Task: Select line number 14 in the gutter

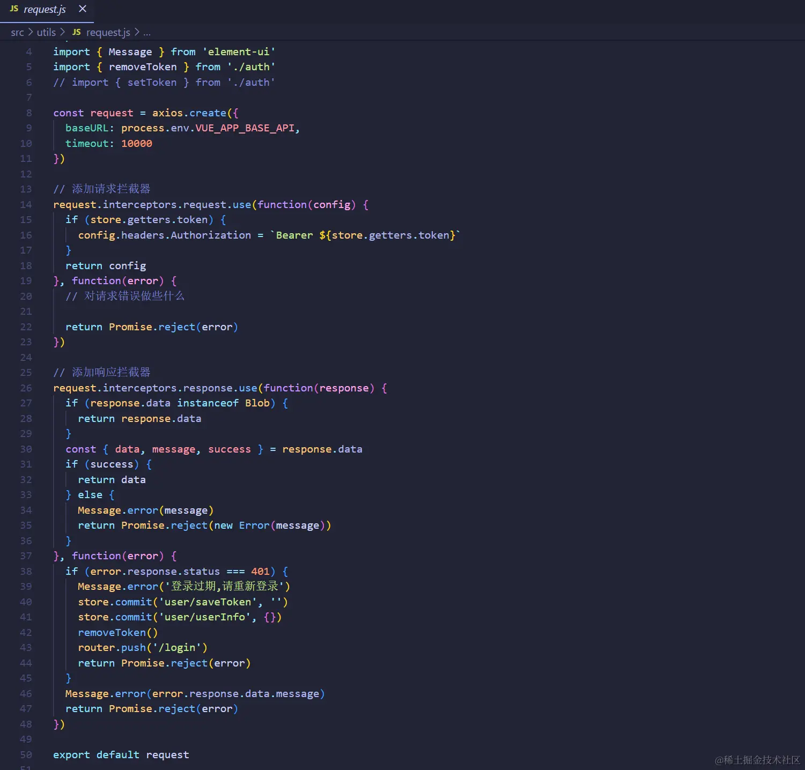Action: (26, 205)
